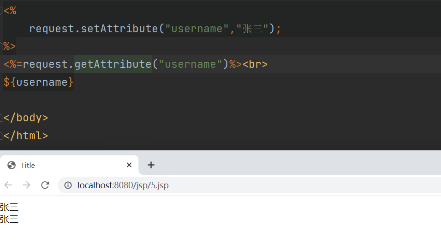Click the globe favicon on the Title tab

tap(12, 165)
